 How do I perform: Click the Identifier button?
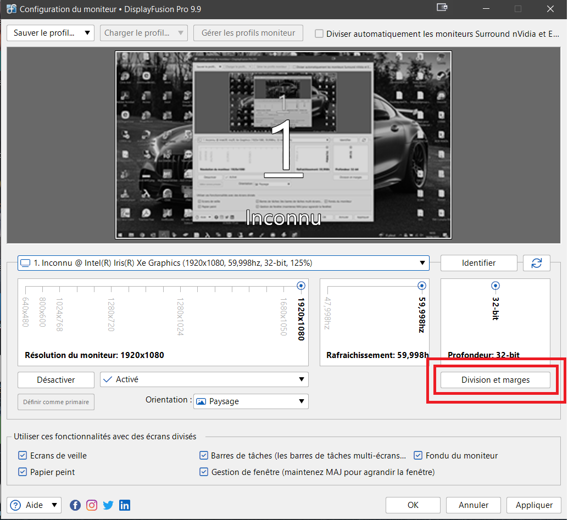coord(479,263)
